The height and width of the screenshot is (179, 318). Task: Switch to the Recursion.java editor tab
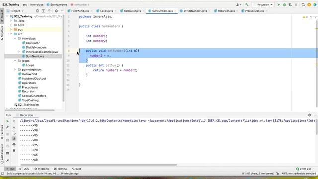226,11
